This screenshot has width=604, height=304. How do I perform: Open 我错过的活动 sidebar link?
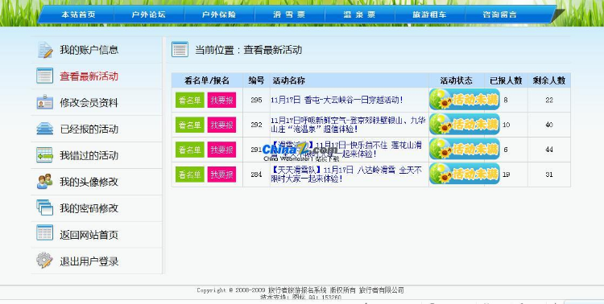point(89,155)
